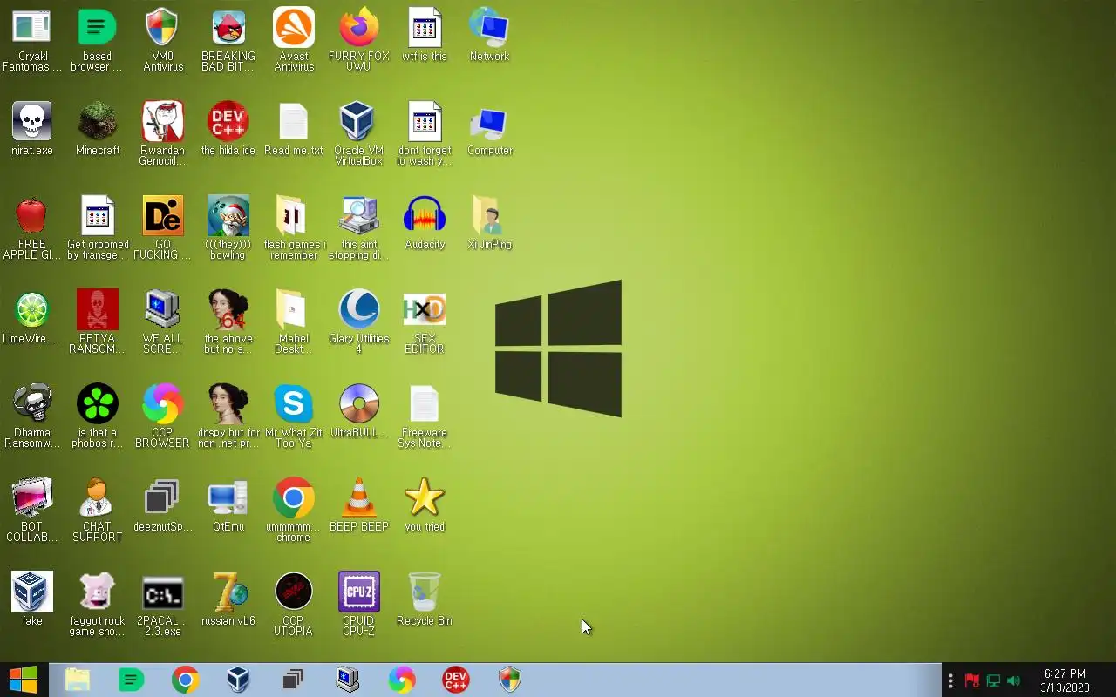The height and width of the screenshot is (697, 1116).
Task: Open the 'WE ALL SCRE...' computer icon
Action: click(x=162, y=310)
